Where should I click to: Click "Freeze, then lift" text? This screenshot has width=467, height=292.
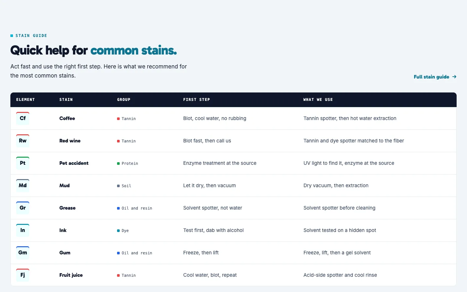(201, 253)
